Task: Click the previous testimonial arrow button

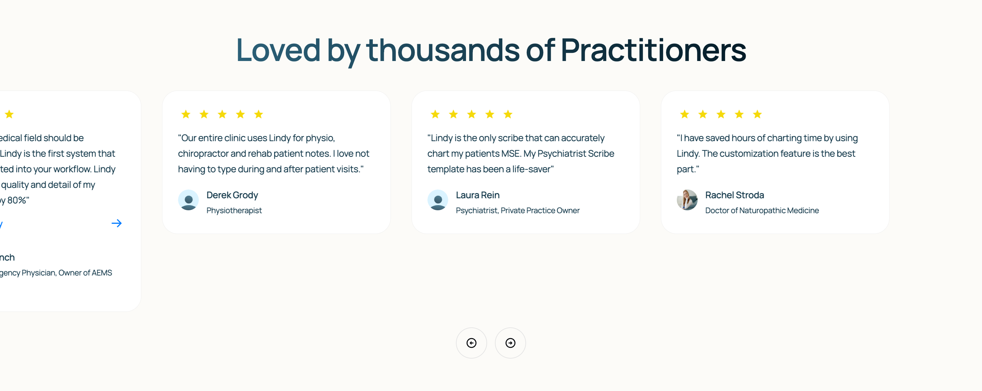Action: (471, 343)
